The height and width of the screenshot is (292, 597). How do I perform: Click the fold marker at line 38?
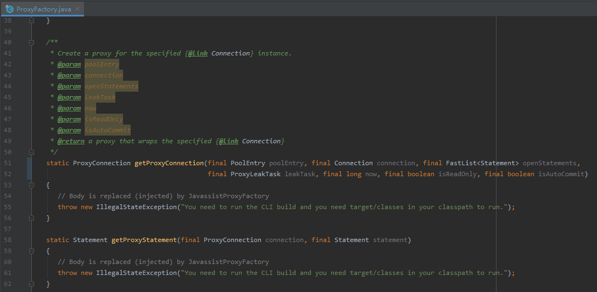31,20
